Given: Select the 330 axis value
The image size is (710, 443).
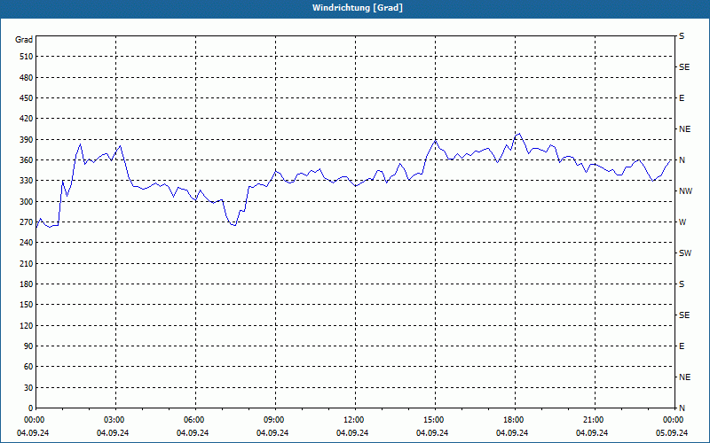Looking at the screenshot, I should [x=27, y=181].
